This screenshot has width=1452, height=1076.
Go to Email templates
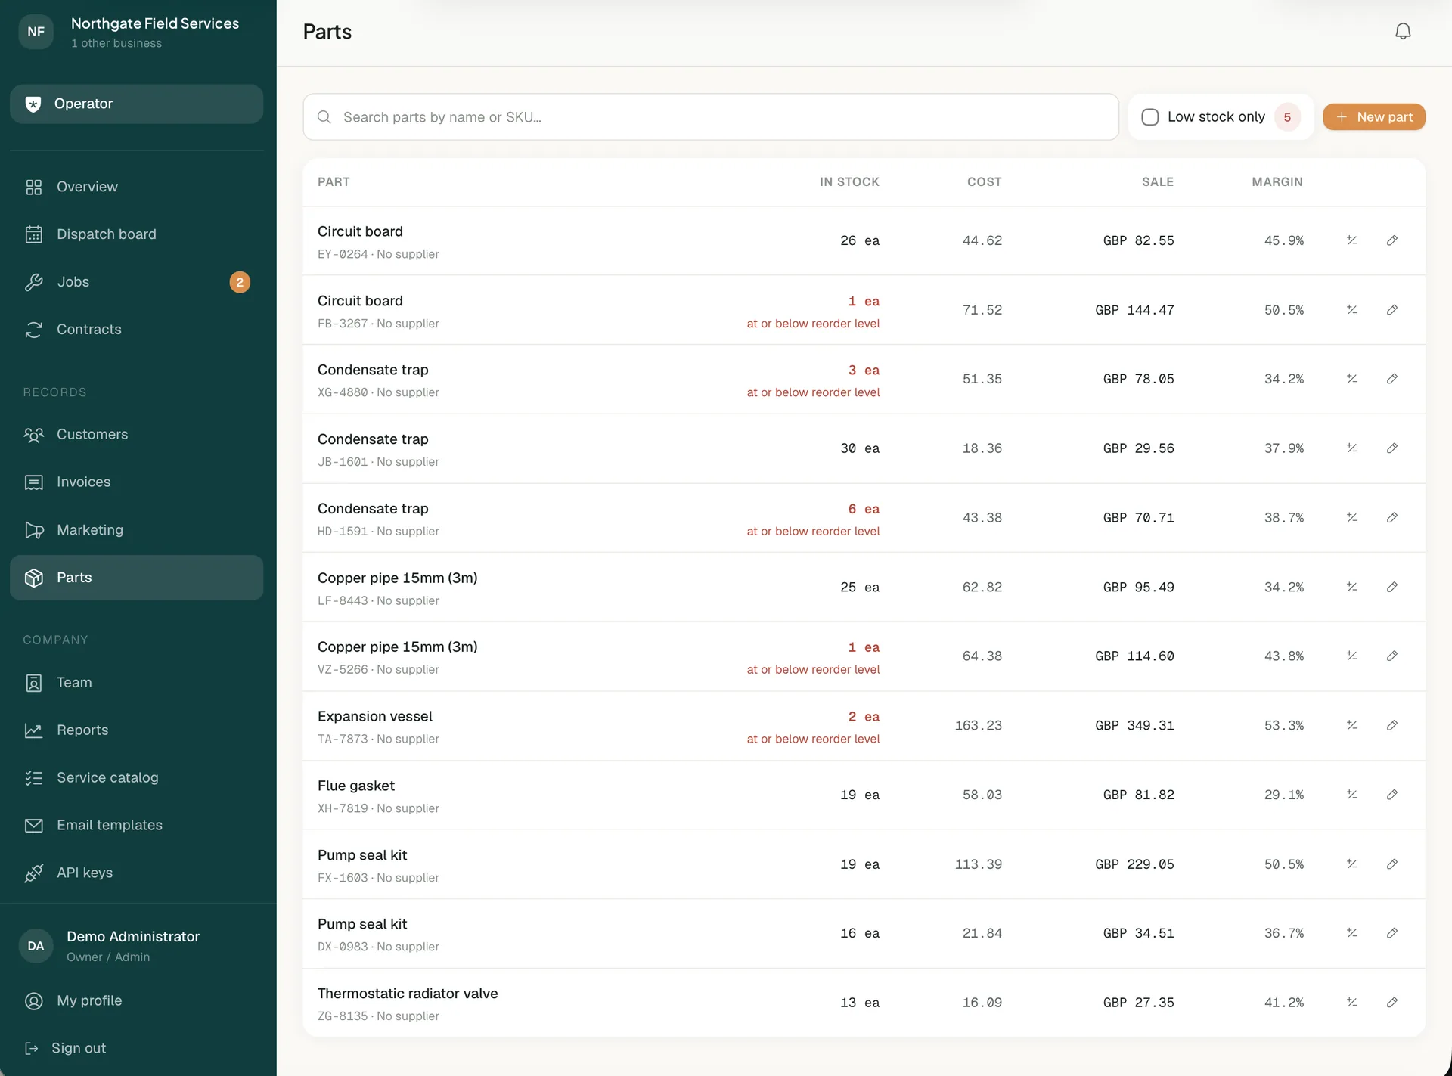pos(137,826)
